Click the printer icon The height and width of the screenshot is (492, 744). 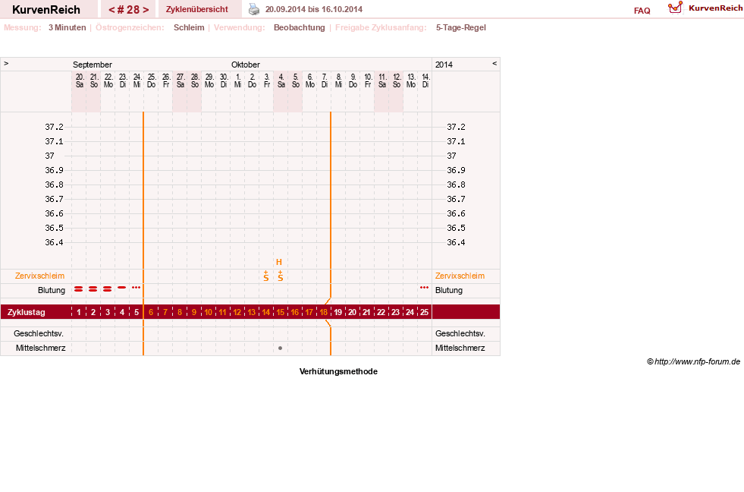254,9
